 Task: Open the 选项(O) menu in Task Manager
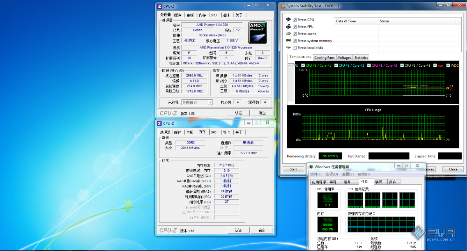(332, 174)
